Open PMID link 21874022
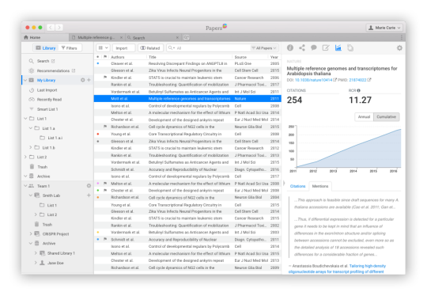Image resolution: width=427 pixels, height=296 pixels. click(357, 80)
